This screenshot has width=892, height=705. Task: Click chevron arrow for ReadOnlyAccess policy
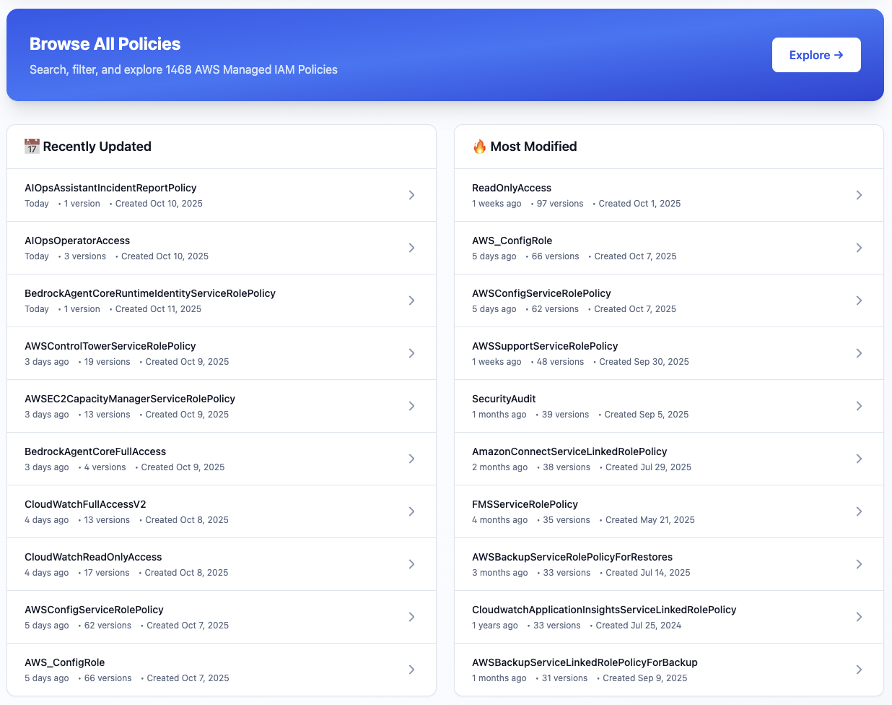(x=859, y=195)
